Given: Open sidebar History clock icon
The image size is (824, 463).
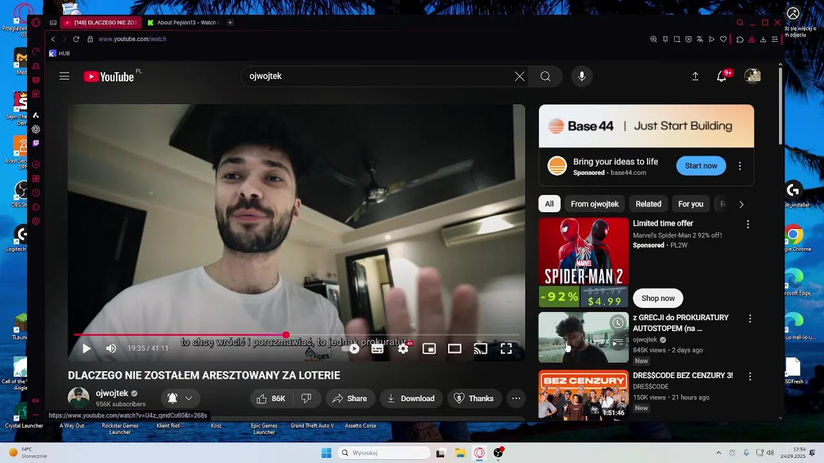Looking at the screenshot, I should (x=36, y=193).
